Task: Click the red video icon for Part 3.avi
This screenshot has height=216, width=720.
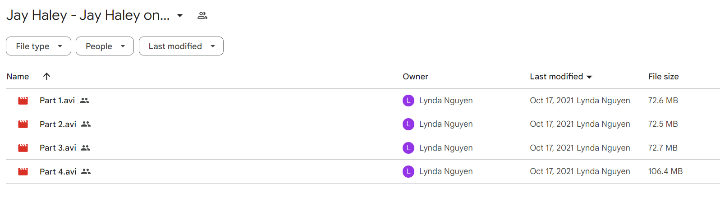Action: tap(23, 148)
